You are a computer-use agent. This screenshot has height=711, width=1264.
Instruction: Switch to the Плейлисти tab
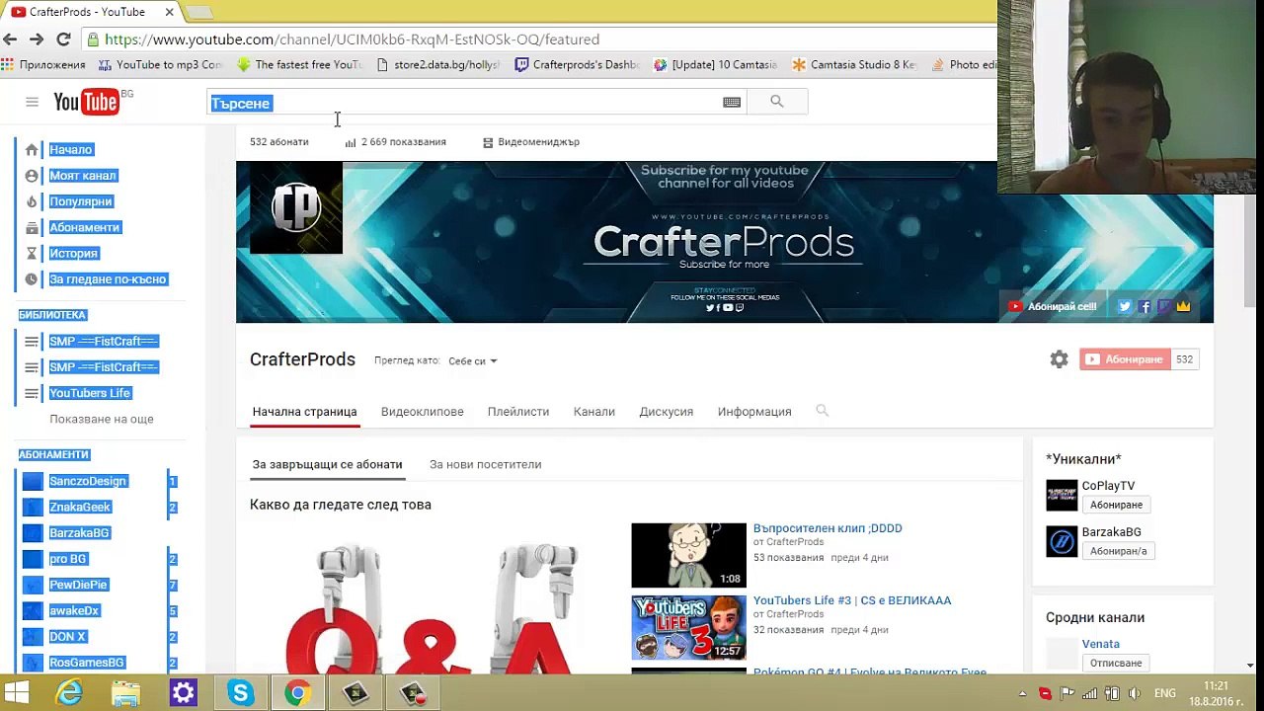pos(518,412)
